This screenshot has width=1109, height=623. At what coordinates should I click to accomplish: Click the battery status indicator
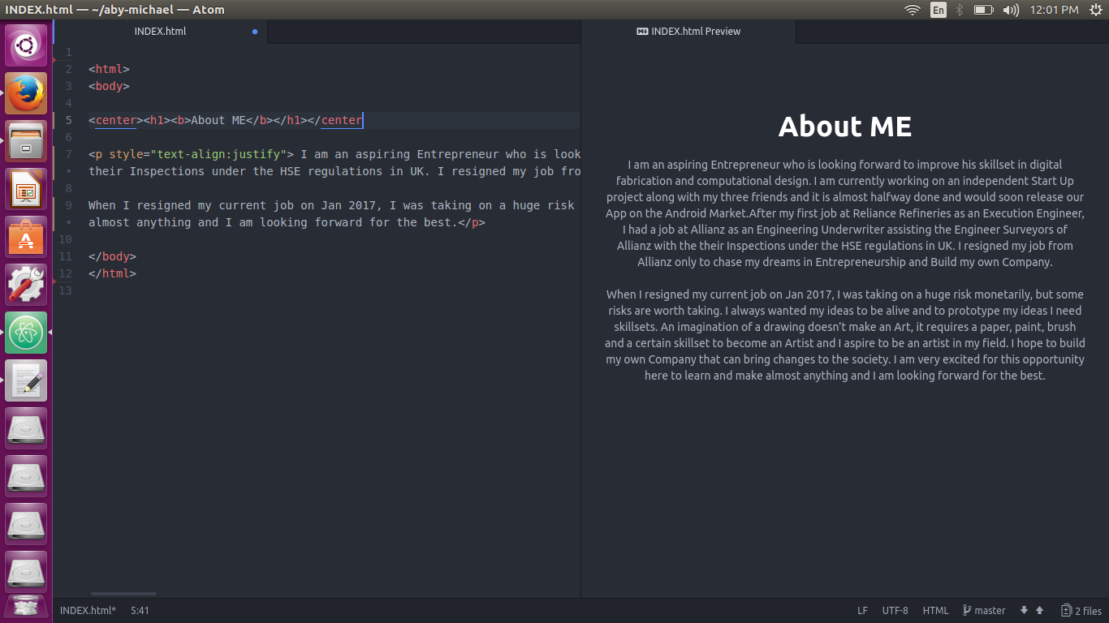click(x=983, y=10)
